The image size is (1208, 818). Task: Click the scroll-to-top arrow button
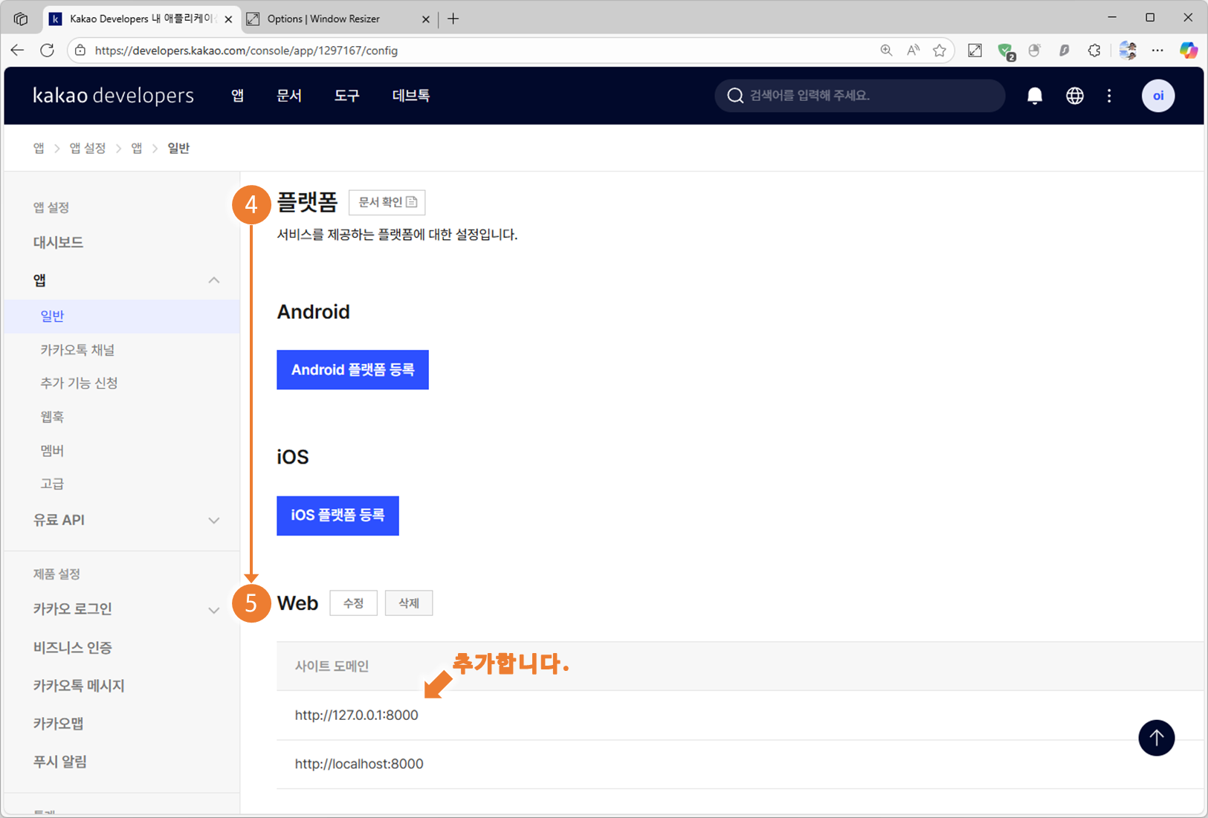(x=1157, y=738)
